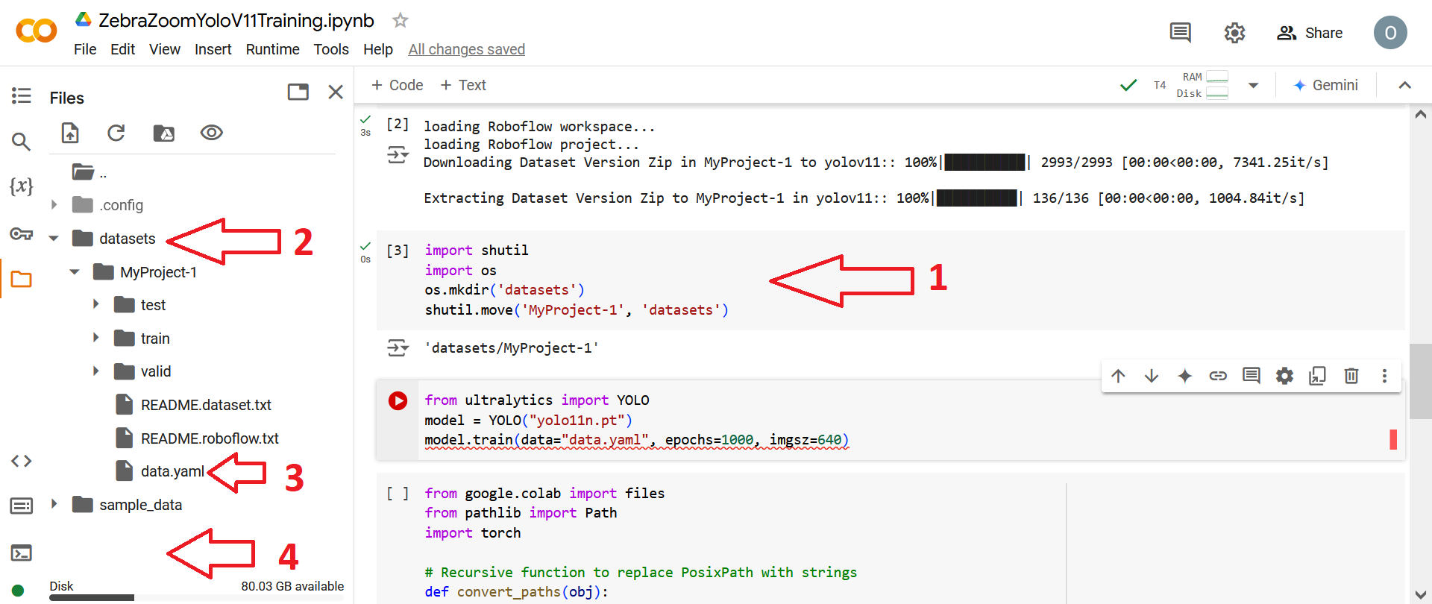Collapse the notebook header chevron

pos(1405,85)
